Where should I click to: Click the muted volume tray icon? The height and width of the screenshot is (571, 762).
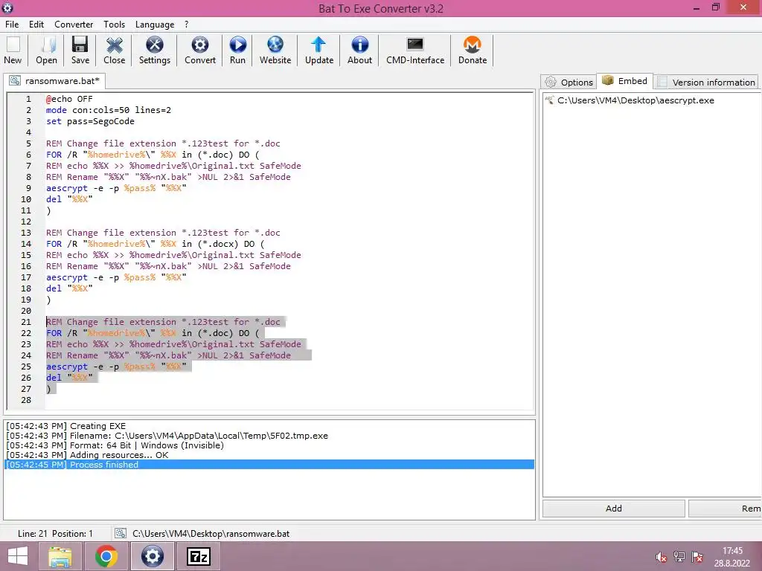(x=661, y=557)
